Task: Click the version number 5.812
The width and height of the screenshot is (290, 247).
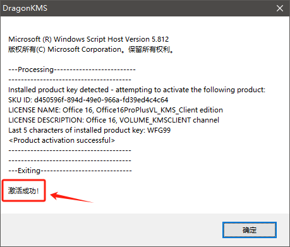Action: [160, 39]
